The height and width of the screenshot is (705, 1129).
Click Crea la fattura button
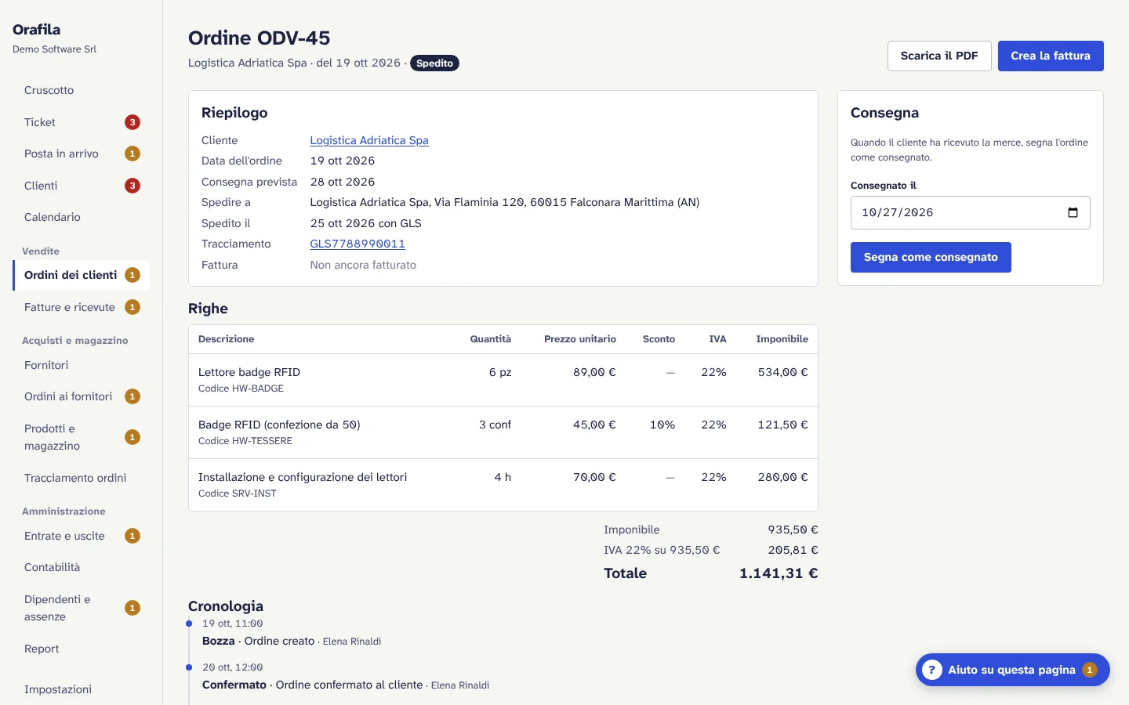[x=1051, y=56]
